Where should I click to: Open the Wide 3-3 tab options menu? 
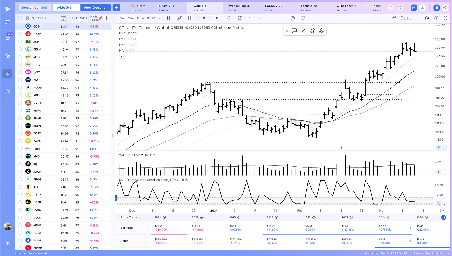point(218,7)
